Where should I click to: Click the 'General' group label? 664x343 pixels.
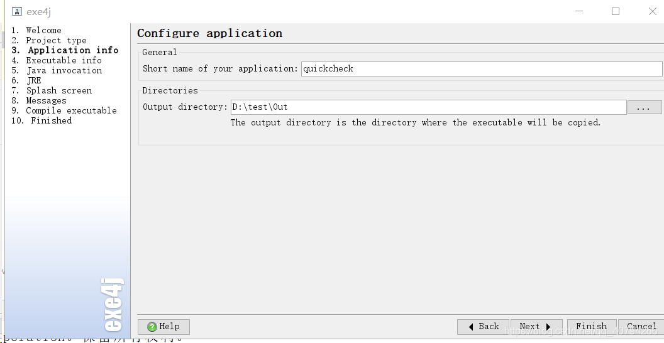(160, 53)
